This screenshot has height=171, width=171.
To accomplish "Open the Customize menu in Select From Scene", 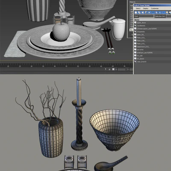I will click(155, 9).
